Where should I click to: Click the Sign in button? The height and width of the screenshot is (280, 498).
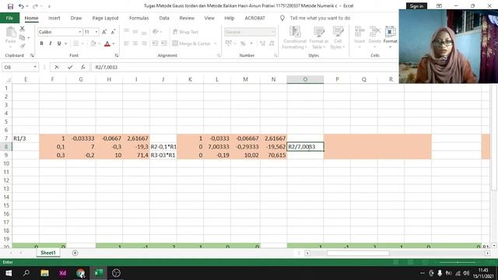tap(416, 6)
